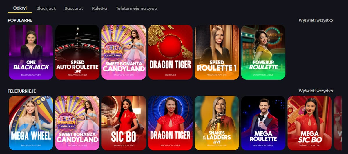348x154 pixels.
Task: Launch Speed Auto Roulette Live game
Action: click(x=77, y=52)
